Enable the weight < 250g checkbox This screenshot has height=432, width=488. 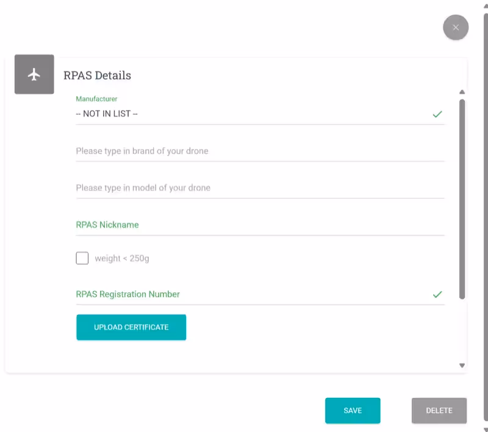click(82, 258)
